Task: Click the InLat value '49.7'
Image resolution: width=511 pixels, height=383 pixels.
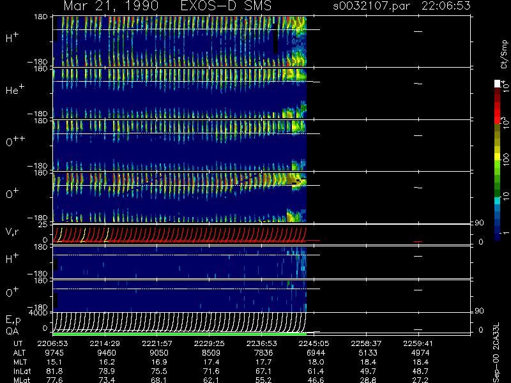Action: point(368,372)
